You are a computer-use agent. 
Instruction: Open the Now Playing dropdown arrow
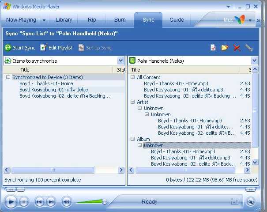44,20
